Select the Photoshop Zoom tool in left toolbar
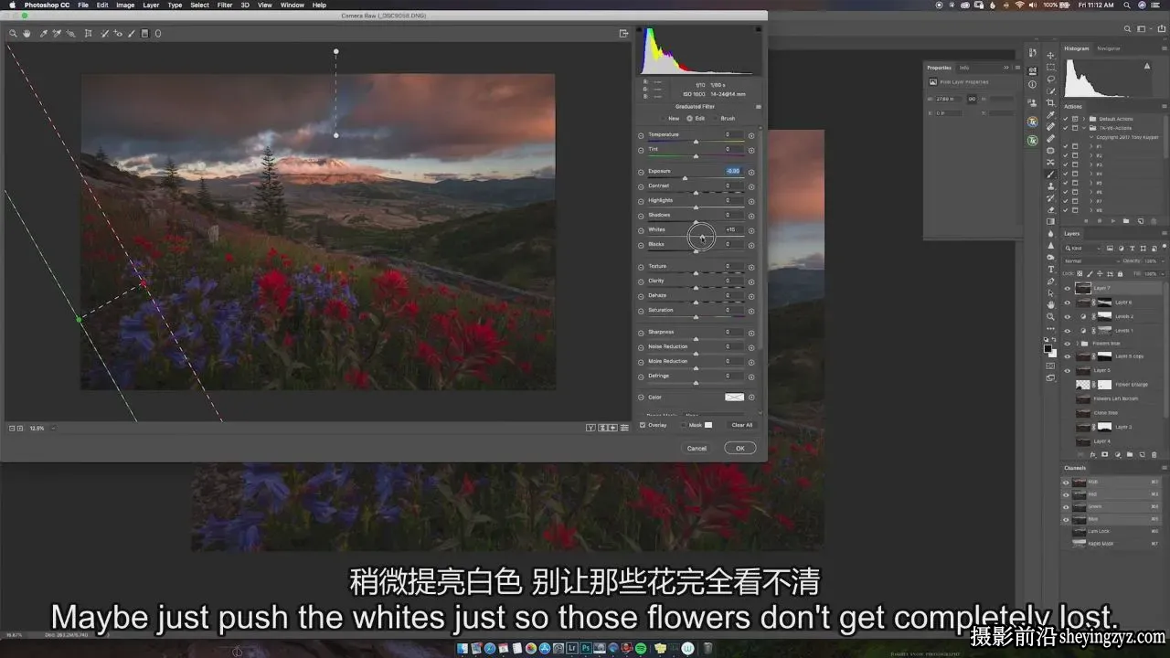Screen dimensions: 1170x658 [x=1050, y=316]
